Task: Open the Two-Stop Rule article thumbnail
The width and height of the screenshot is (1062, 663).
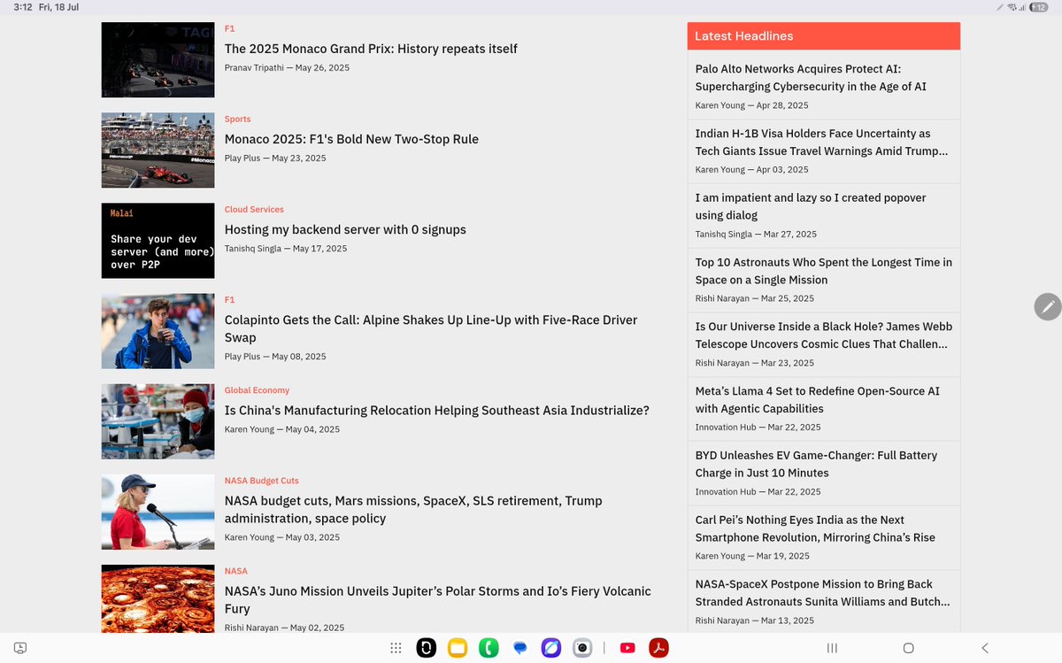Action: click(158, 150)
